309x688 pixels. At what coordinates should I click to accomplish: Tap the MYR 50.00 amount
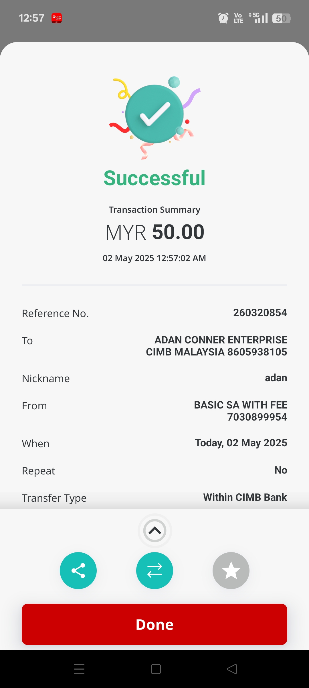[154, 232]
